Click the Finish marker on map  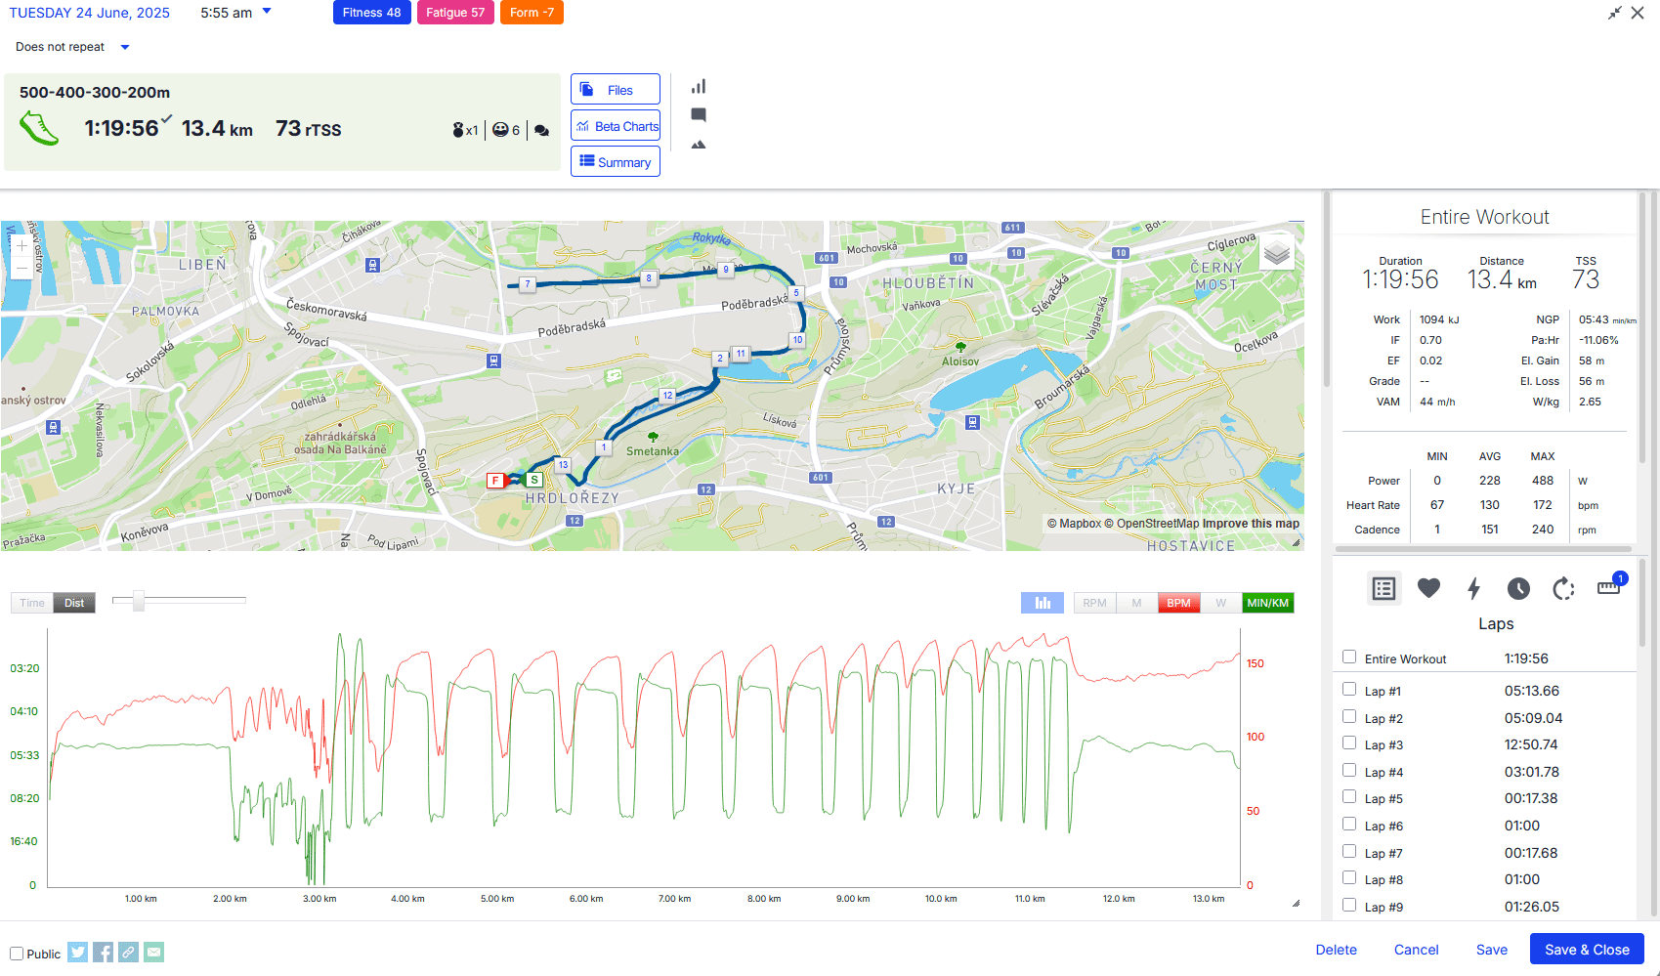pyautogui.click(x=495, y=480)
